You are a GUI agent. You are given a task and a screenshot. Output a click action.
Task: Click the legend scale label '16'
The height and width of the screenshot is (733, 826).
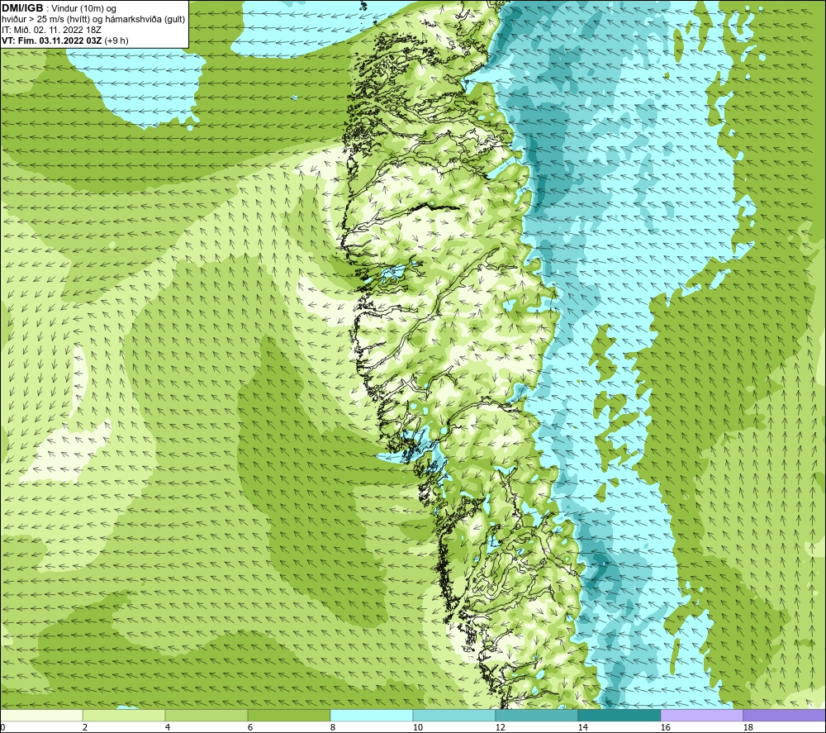[665, 728]
